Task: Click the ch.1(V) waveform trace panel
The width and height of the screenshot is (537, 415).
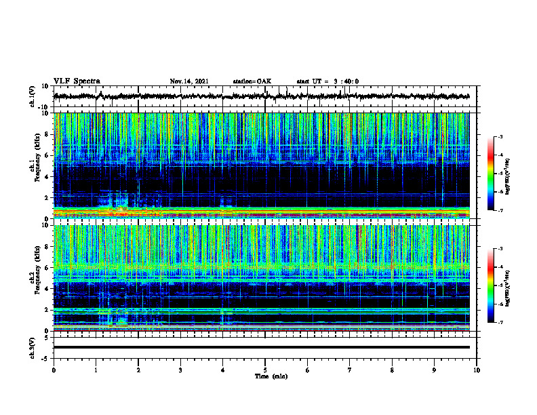Action: point(264,96)
